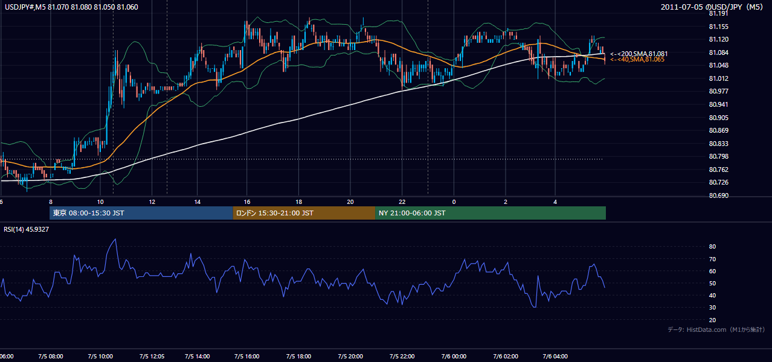Click the RSI(14) 45.9327 indicator label
The image size is (772, 362).
point(27,229)
